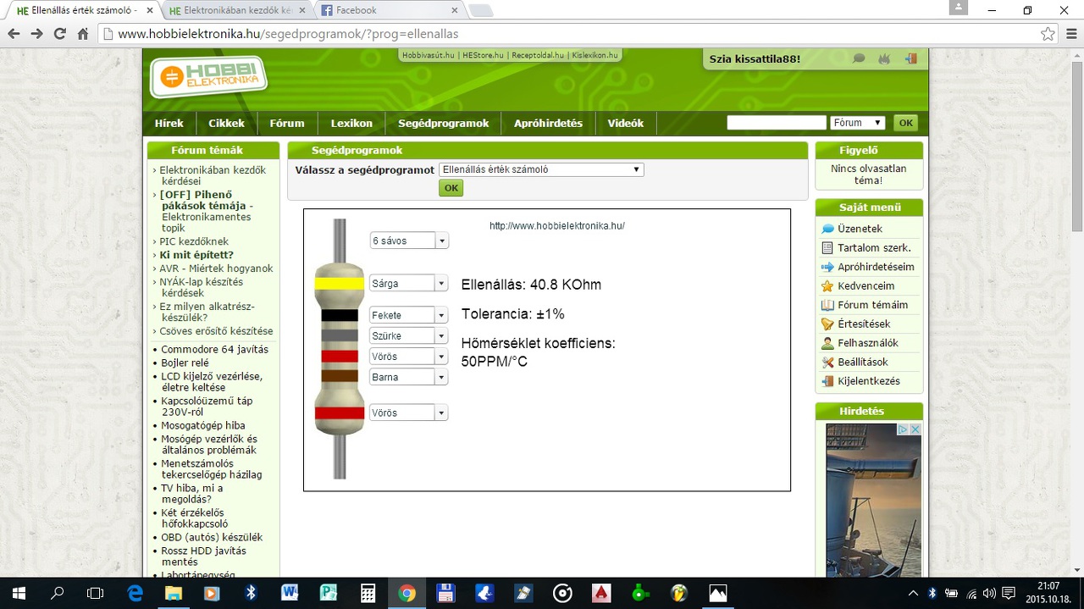Screen dimensions: 1084x609
Task: Open File Explorer from taskbar
Action: [x=174, y=593]
